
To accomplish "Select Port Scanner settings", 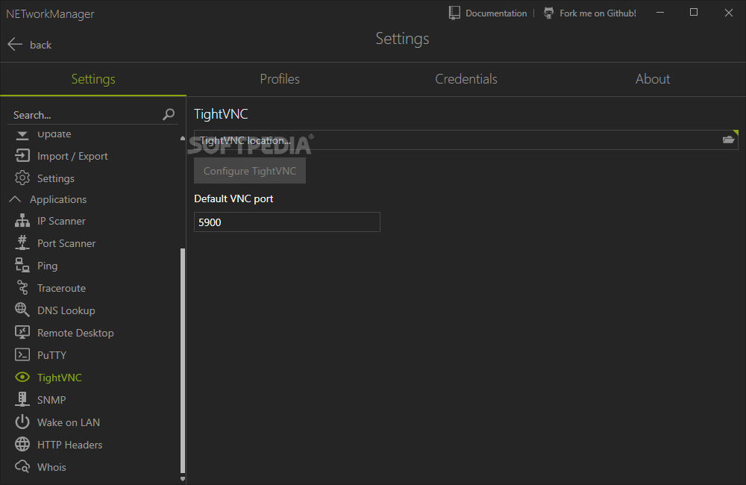I will click(66, 243).
